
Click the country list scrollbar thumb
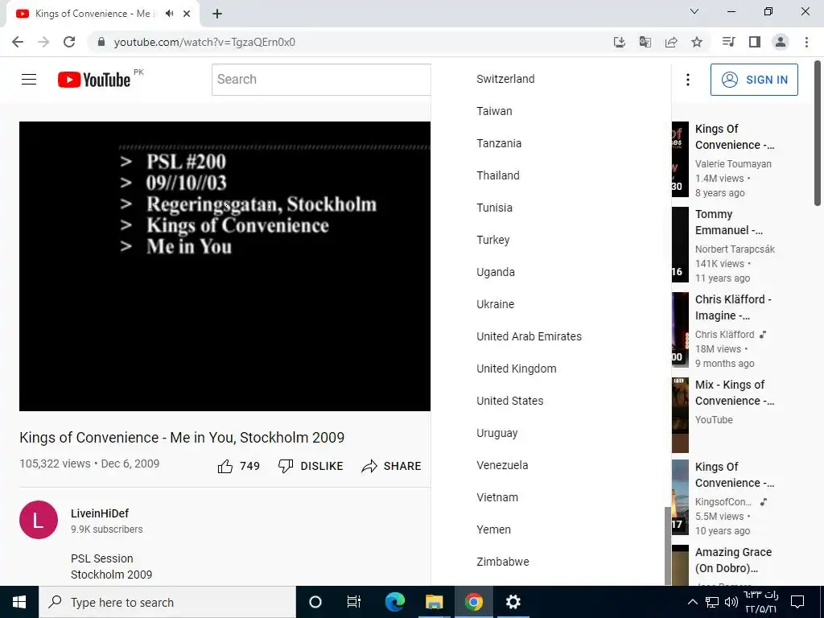(668, 546)
